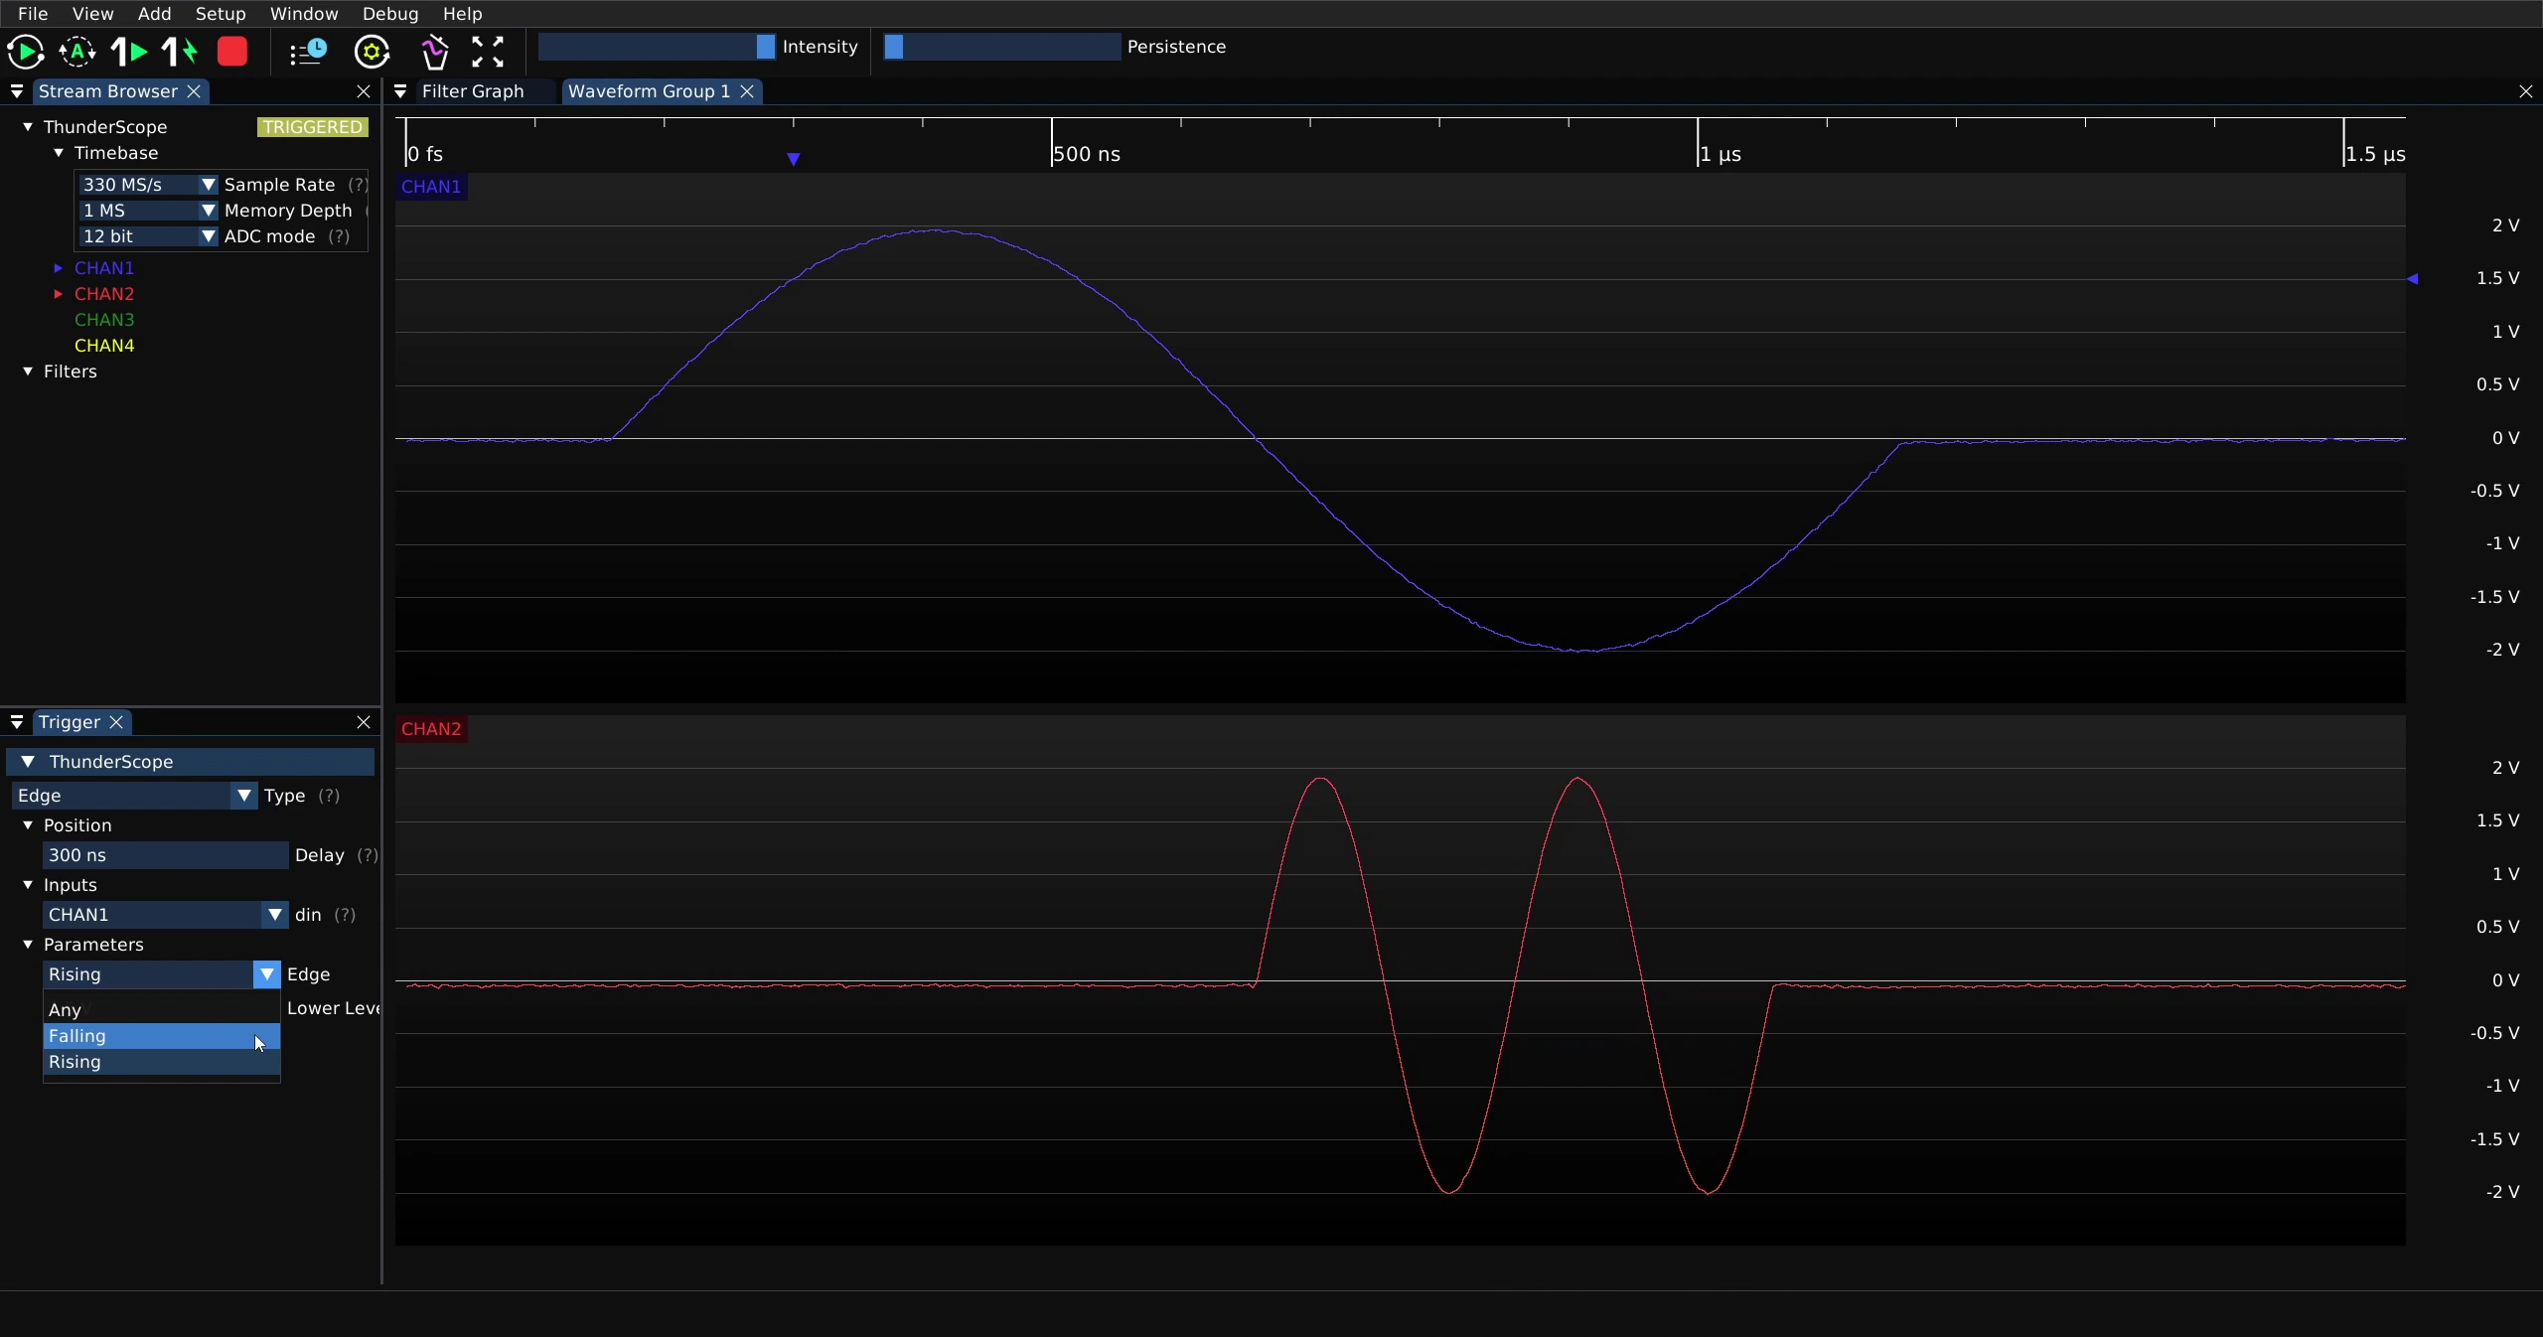Open the File menu
The width and height of the screenshot is (2543, 1337).
tap(33, 14)
